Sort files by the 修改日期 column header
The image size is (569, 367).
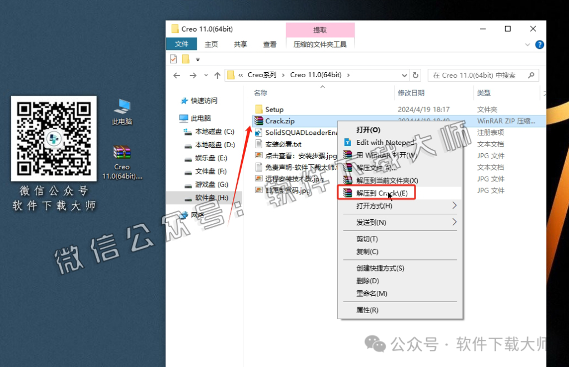[x=411, y=93]
